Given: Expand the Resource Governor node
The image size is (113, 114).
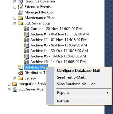Looking at the screenshot, I should (15, 2).
